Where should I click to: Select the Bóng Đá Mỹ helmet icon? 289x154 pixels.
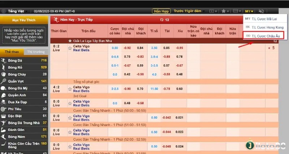(x=3, y=88)
